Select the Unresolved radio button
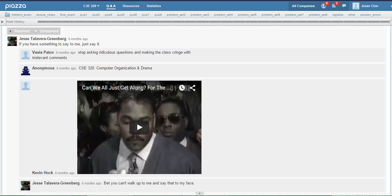Image resolution: width=392 pixels, height=196 pixels. pos(36,31)
